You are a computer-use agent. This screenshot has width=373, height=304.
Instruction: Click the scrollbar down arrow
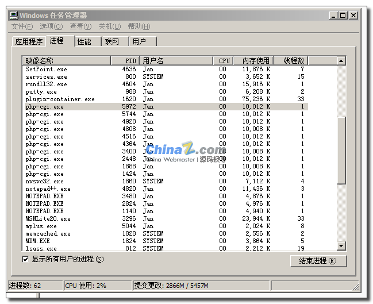[x=341, y=246]
